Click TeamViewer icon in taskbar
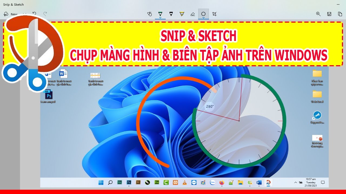 coord(194,182)
